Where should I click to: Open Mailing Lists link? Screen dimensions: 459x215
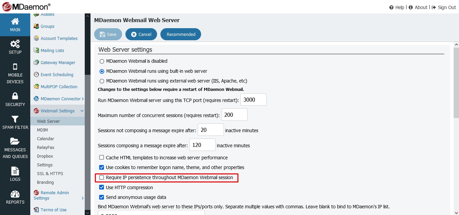tap(52, 50)
